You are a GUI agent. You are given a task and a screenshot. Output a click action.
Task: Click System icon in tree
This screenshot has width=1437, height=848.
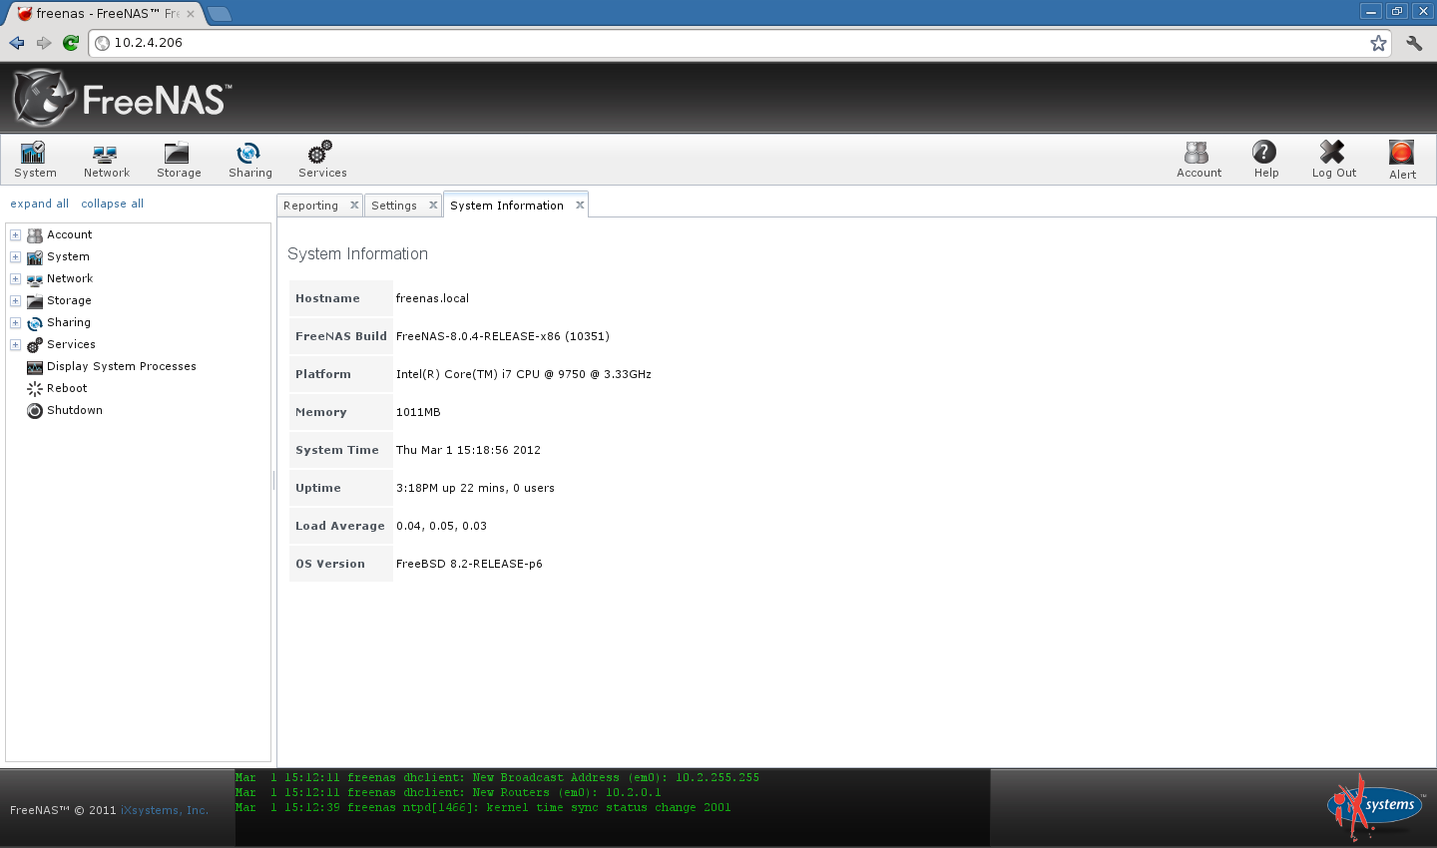point(35,257)
